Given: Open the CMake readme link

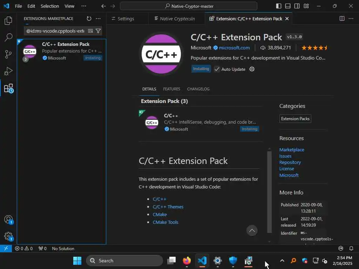Looking at the screenshot, I should pos(160,215).
